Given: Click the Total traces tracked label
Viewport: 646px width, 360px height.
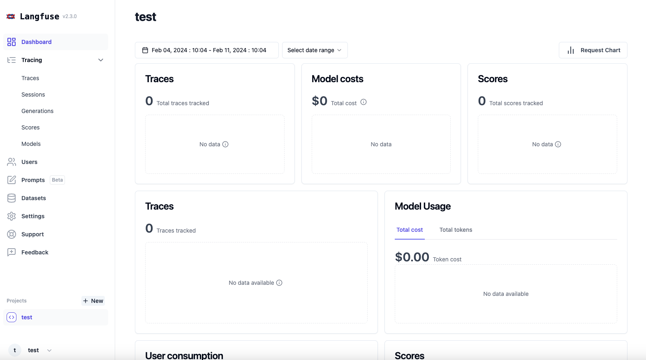Looking at the screenshot, I should point(183,103).
